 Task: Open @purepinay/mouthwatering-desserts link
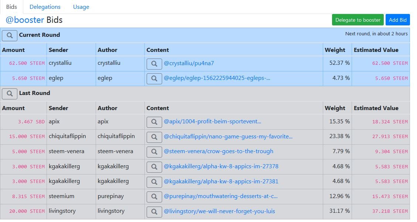point(221,196)
